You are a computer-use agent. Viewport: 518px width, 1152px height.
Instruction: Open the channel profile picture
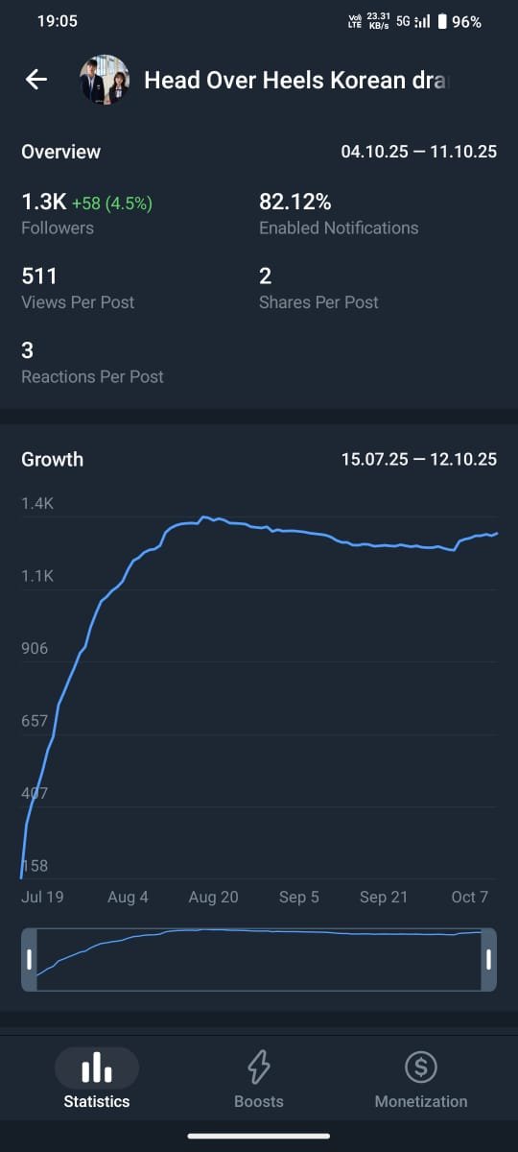[x=105, y=80]
